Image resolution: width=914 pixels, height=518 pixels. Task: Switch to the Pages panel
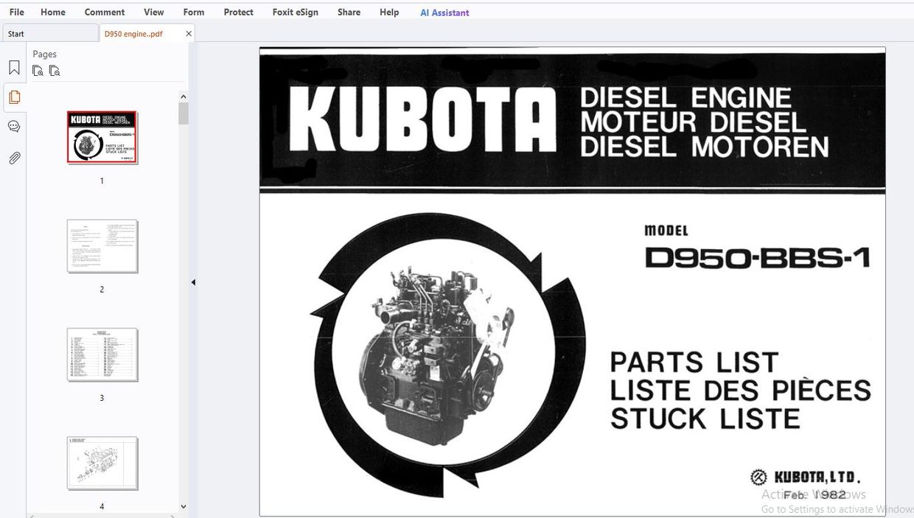(13, 97)
